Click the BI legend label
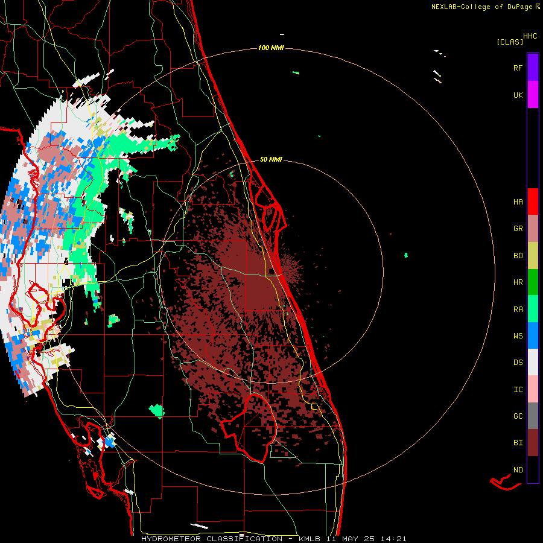 coord(518,443)
